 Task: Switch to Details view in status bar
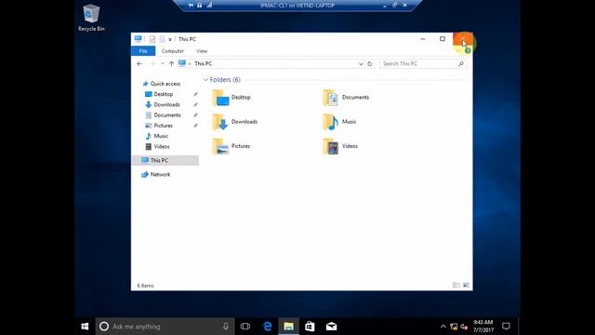tap(456, 286)
